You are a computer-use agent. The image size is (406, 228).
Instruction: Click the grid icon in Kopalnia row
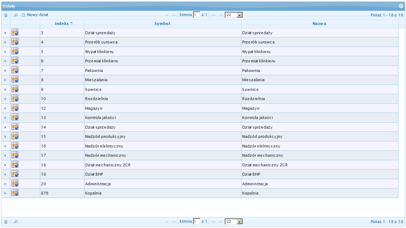(15, 193)
